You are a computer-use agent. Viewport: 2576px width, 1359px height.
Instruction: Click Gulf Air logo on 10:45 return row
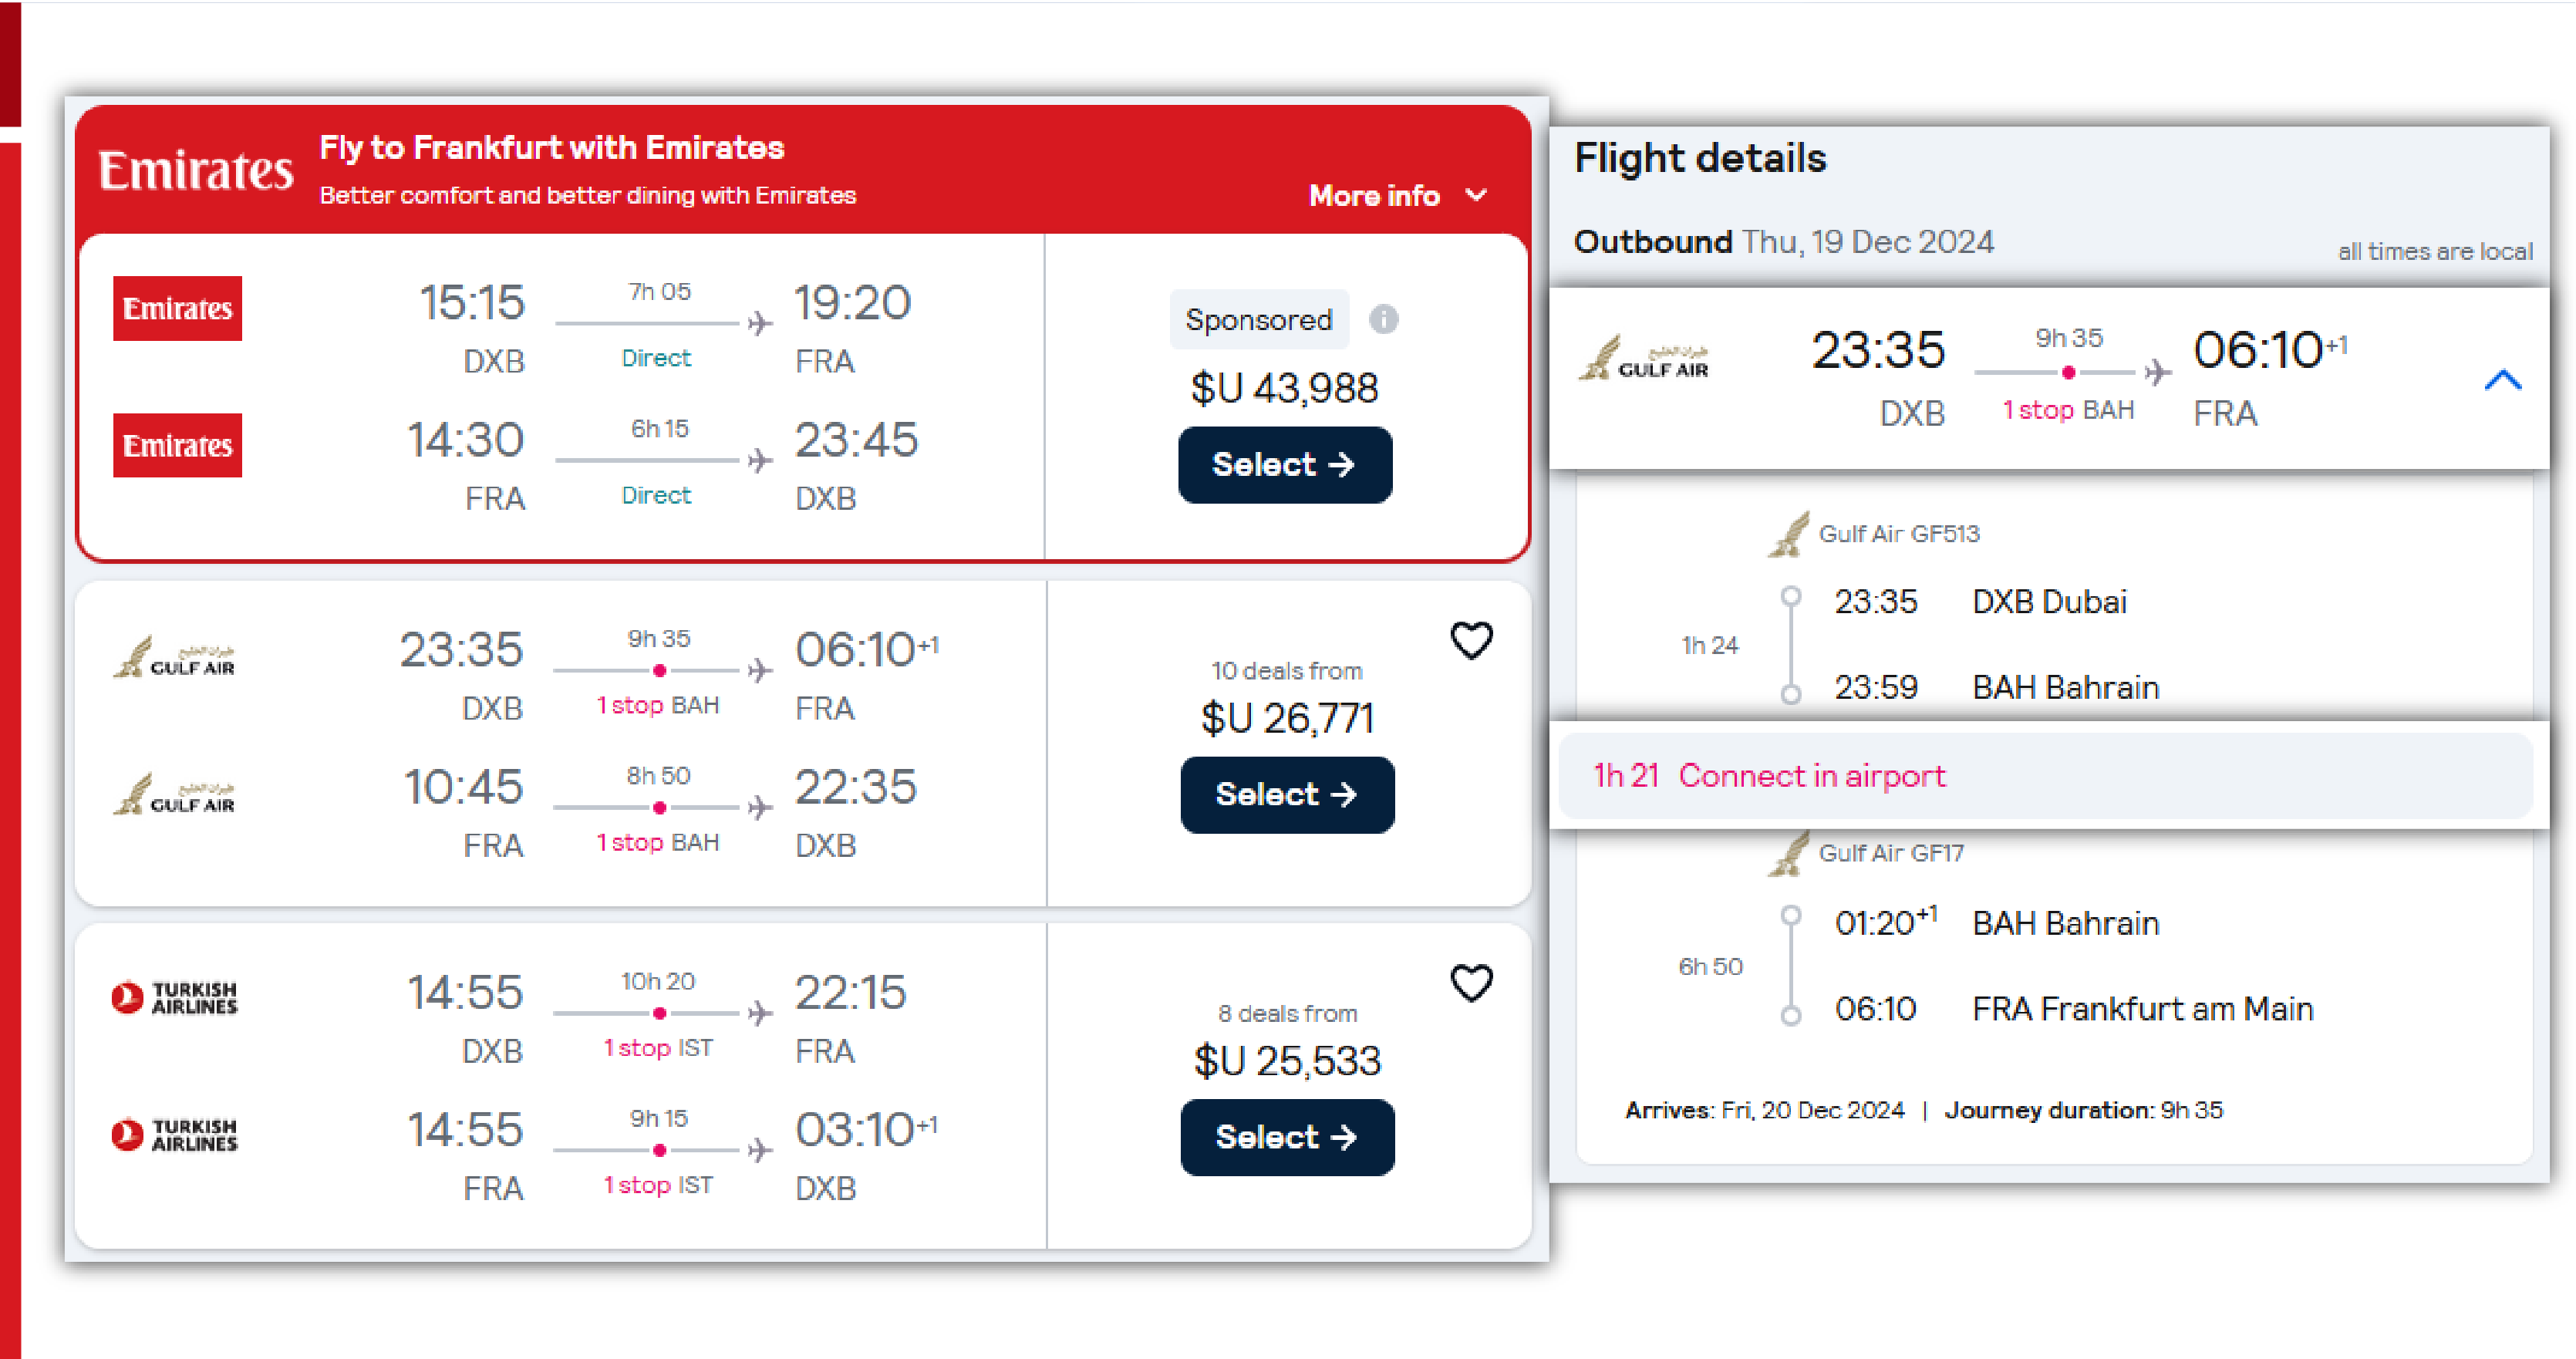pyautogui.click(x=174, y=795)
